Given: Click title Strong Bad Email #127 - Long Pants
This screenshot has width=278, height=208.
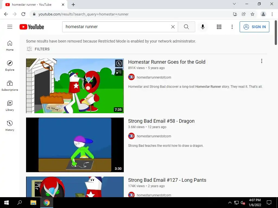Looking at the screenshot, I should [x=167, y=180].
